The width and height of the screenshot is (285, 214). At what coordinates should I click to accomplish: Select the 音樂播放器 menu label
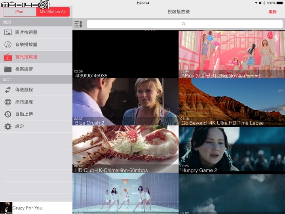[x=26, y=44]
